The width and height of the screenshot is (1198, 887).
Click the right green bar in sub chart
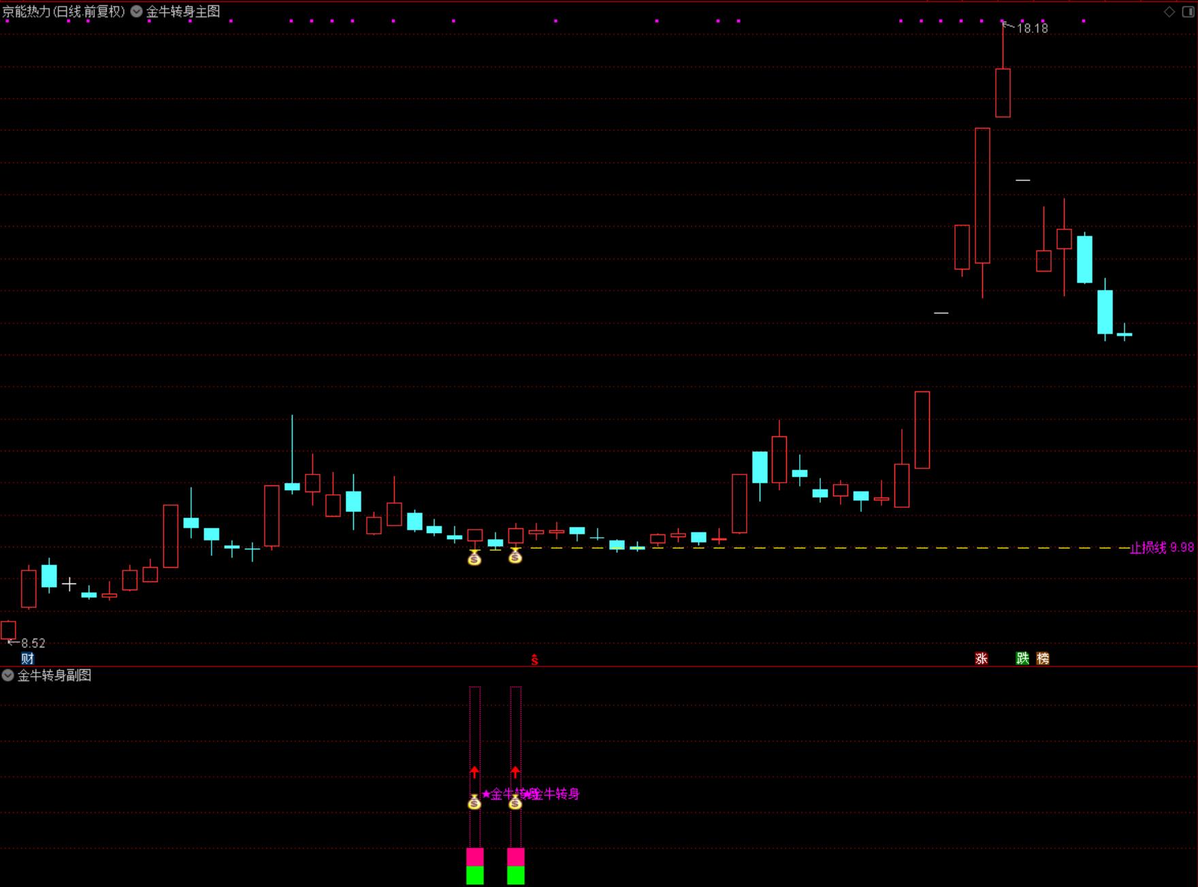click(515, 875)
